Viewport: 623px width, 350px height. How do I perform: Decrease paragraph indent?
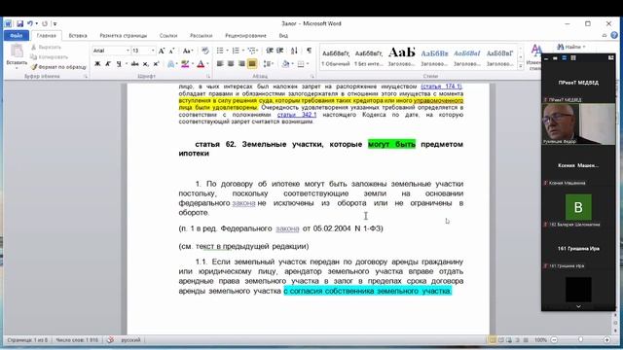coord(270,51)
